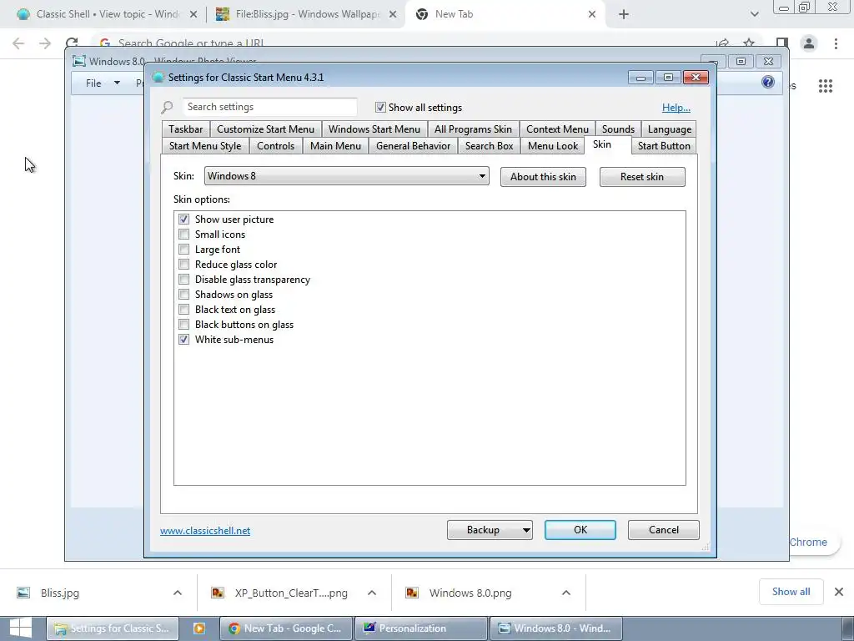This screenshot has width=854, height=641.
Task: Open the Context Menu tab
Action: coord(557,129)
